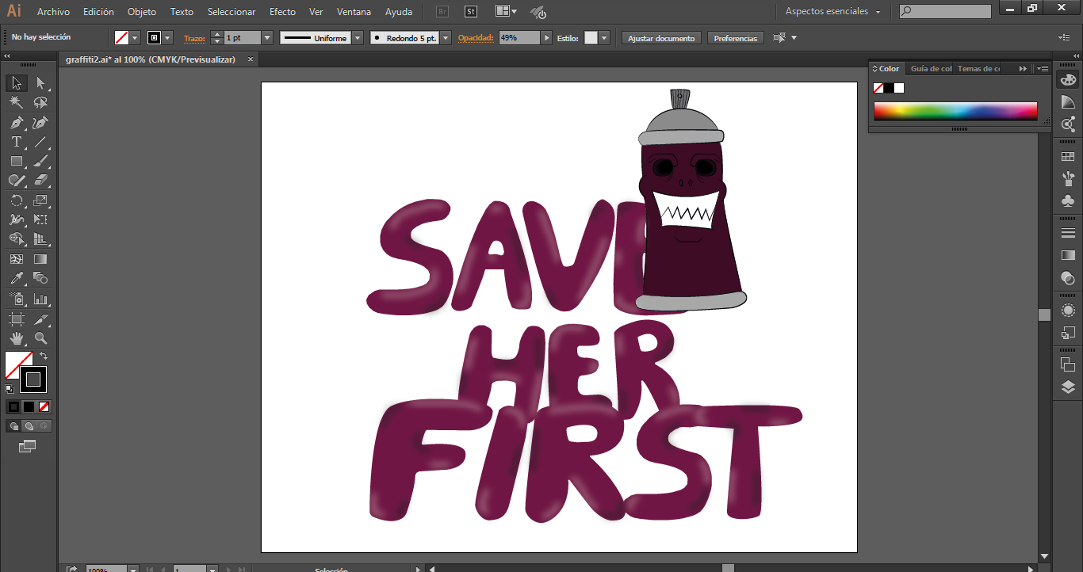Screen dimensions: 1083x572
Task: Swap fill and stroke colors
Action: (44, 357)
